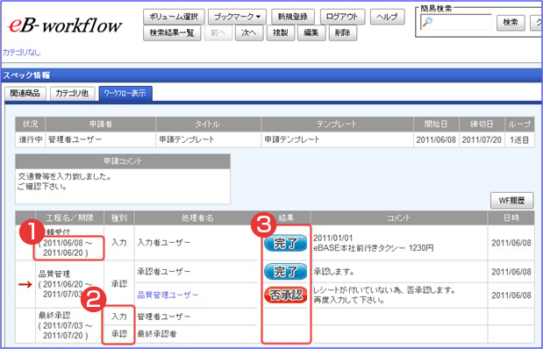Viewport: 543px width, 349px height.
Task: Click the 否承認 red status badge
Action: coord(286,295)
